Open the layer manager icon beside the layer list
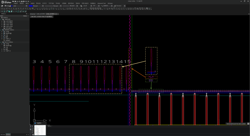This screenshot has height=136, width=250. click(2, 6)
